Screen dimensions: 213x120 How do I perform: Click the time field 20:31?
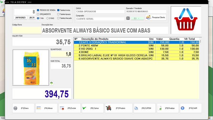[32, 18]
